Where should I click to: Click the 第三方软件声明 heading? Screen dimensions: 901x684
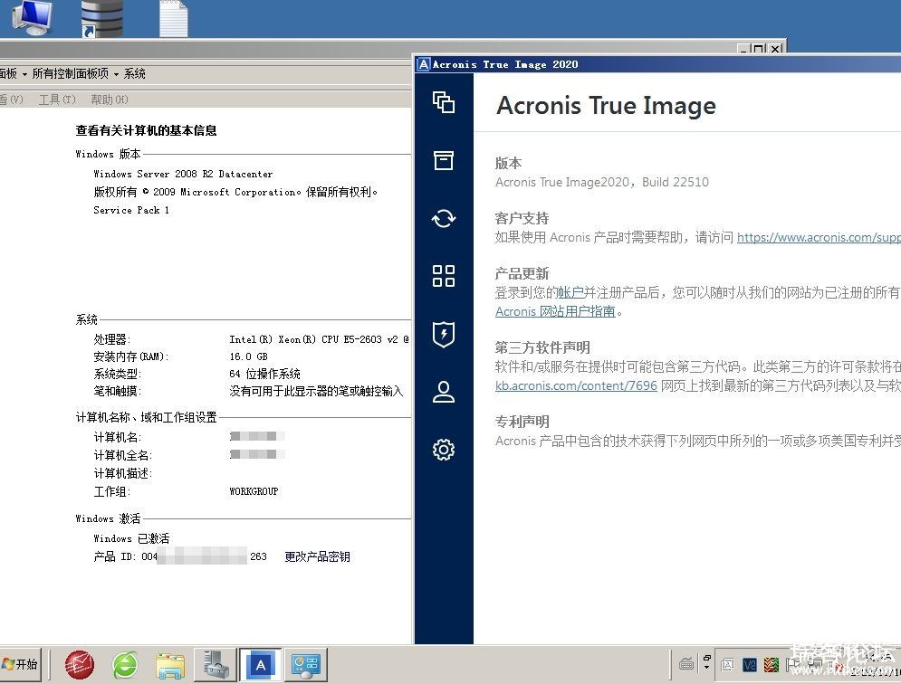pos(542,347)
